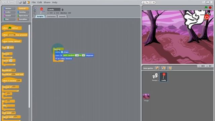Select the candy sprite in sprite list

click(x=164, y=77)
